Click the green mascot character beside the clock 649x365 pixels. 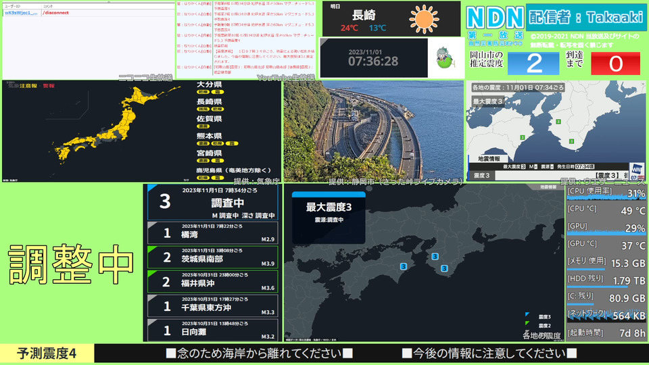point(446,58)
